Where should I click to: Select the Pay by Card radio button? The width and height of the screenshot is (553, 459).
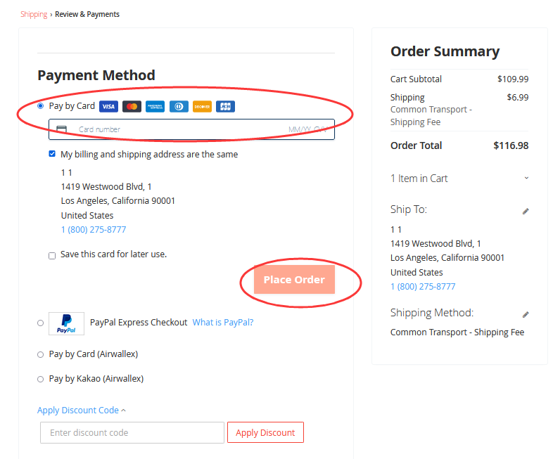[41, 105]
